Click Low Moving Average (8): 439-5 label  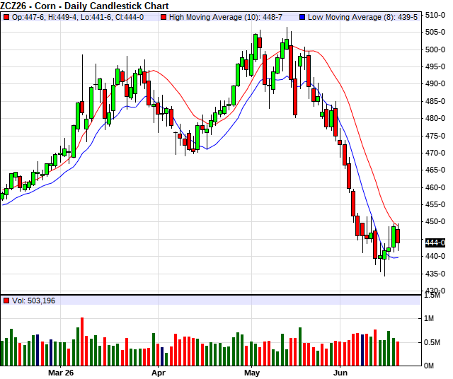click(x=362, y=17)
